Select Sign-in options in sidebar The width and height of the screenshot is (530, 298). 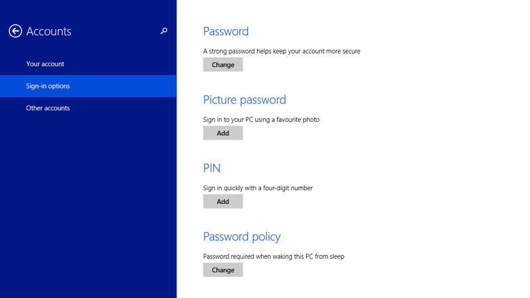(x=88, y=86)
